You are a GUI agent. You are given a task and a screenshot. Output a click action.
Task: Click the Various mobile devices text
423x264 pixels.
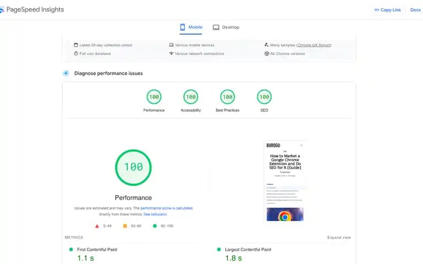pyautogui.click(x=194, y=45)
